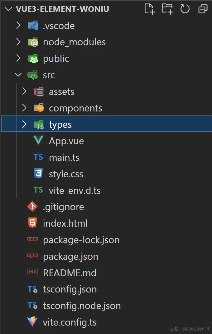Click the git icon beside .gitignore
Viewport: 212px width, 334px height.
[x=32, y=206]
